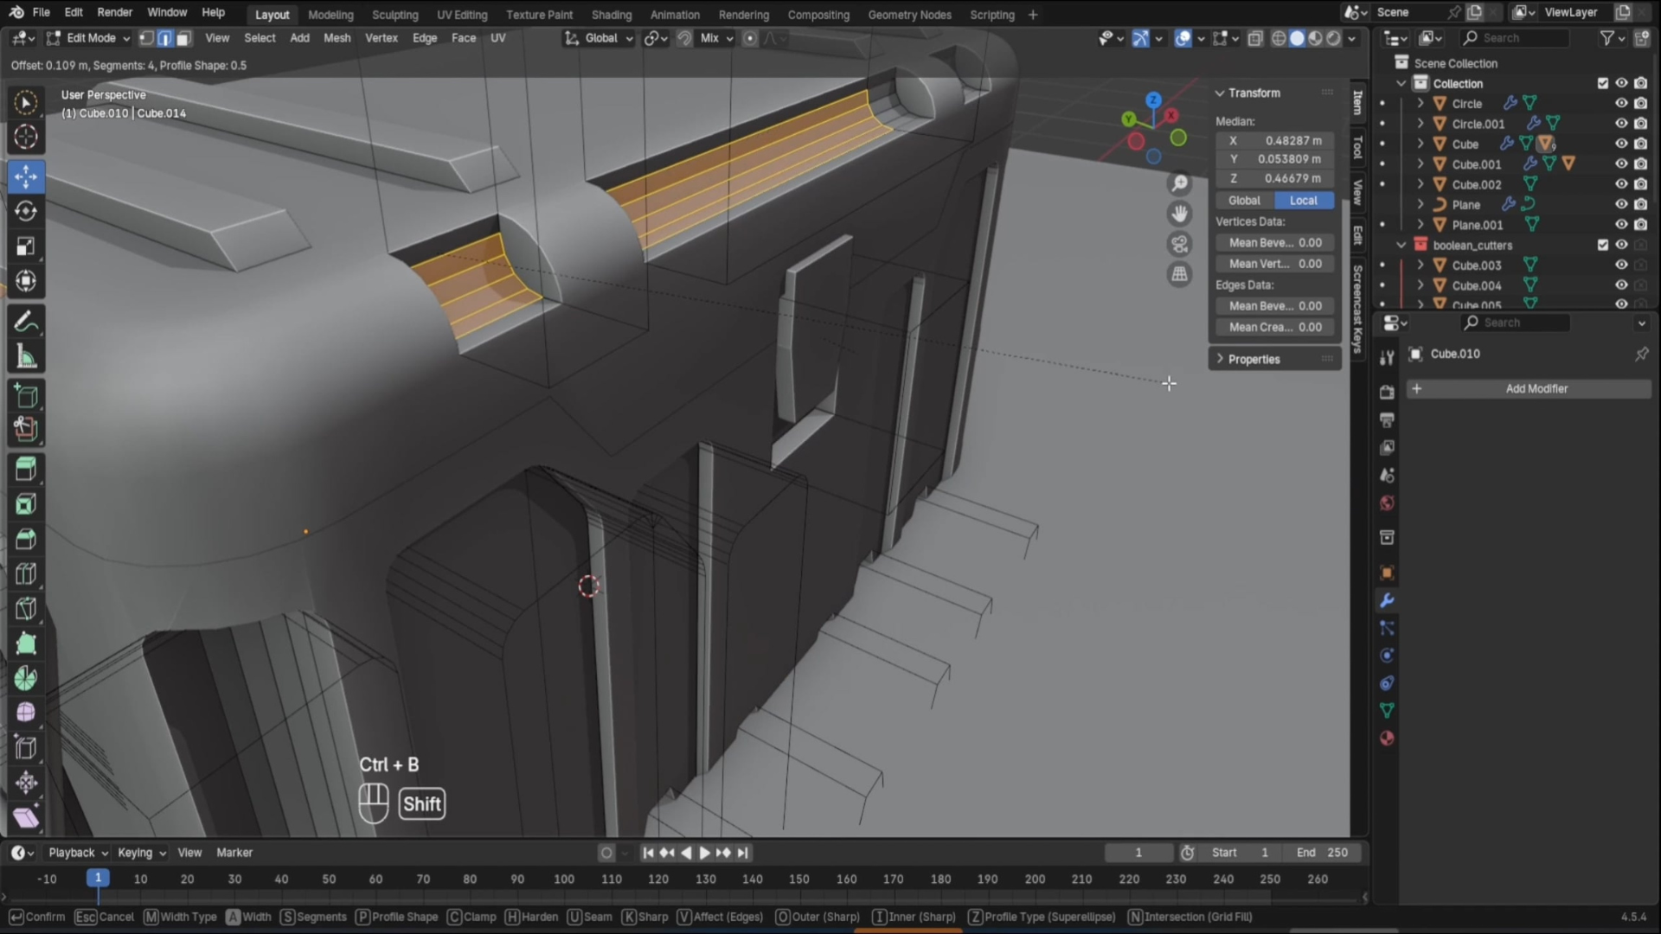Select the Annotate pencil tool
This screenshot has height=934, width=1661.
point(26,323)
